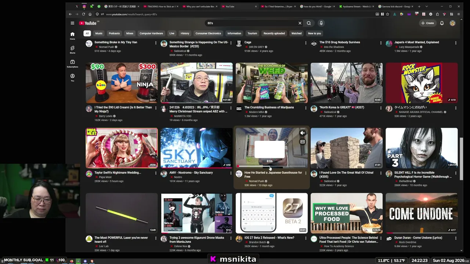470x264 pixels.
Task: Open the You section in the sidebar
Action: coord(72,77)
